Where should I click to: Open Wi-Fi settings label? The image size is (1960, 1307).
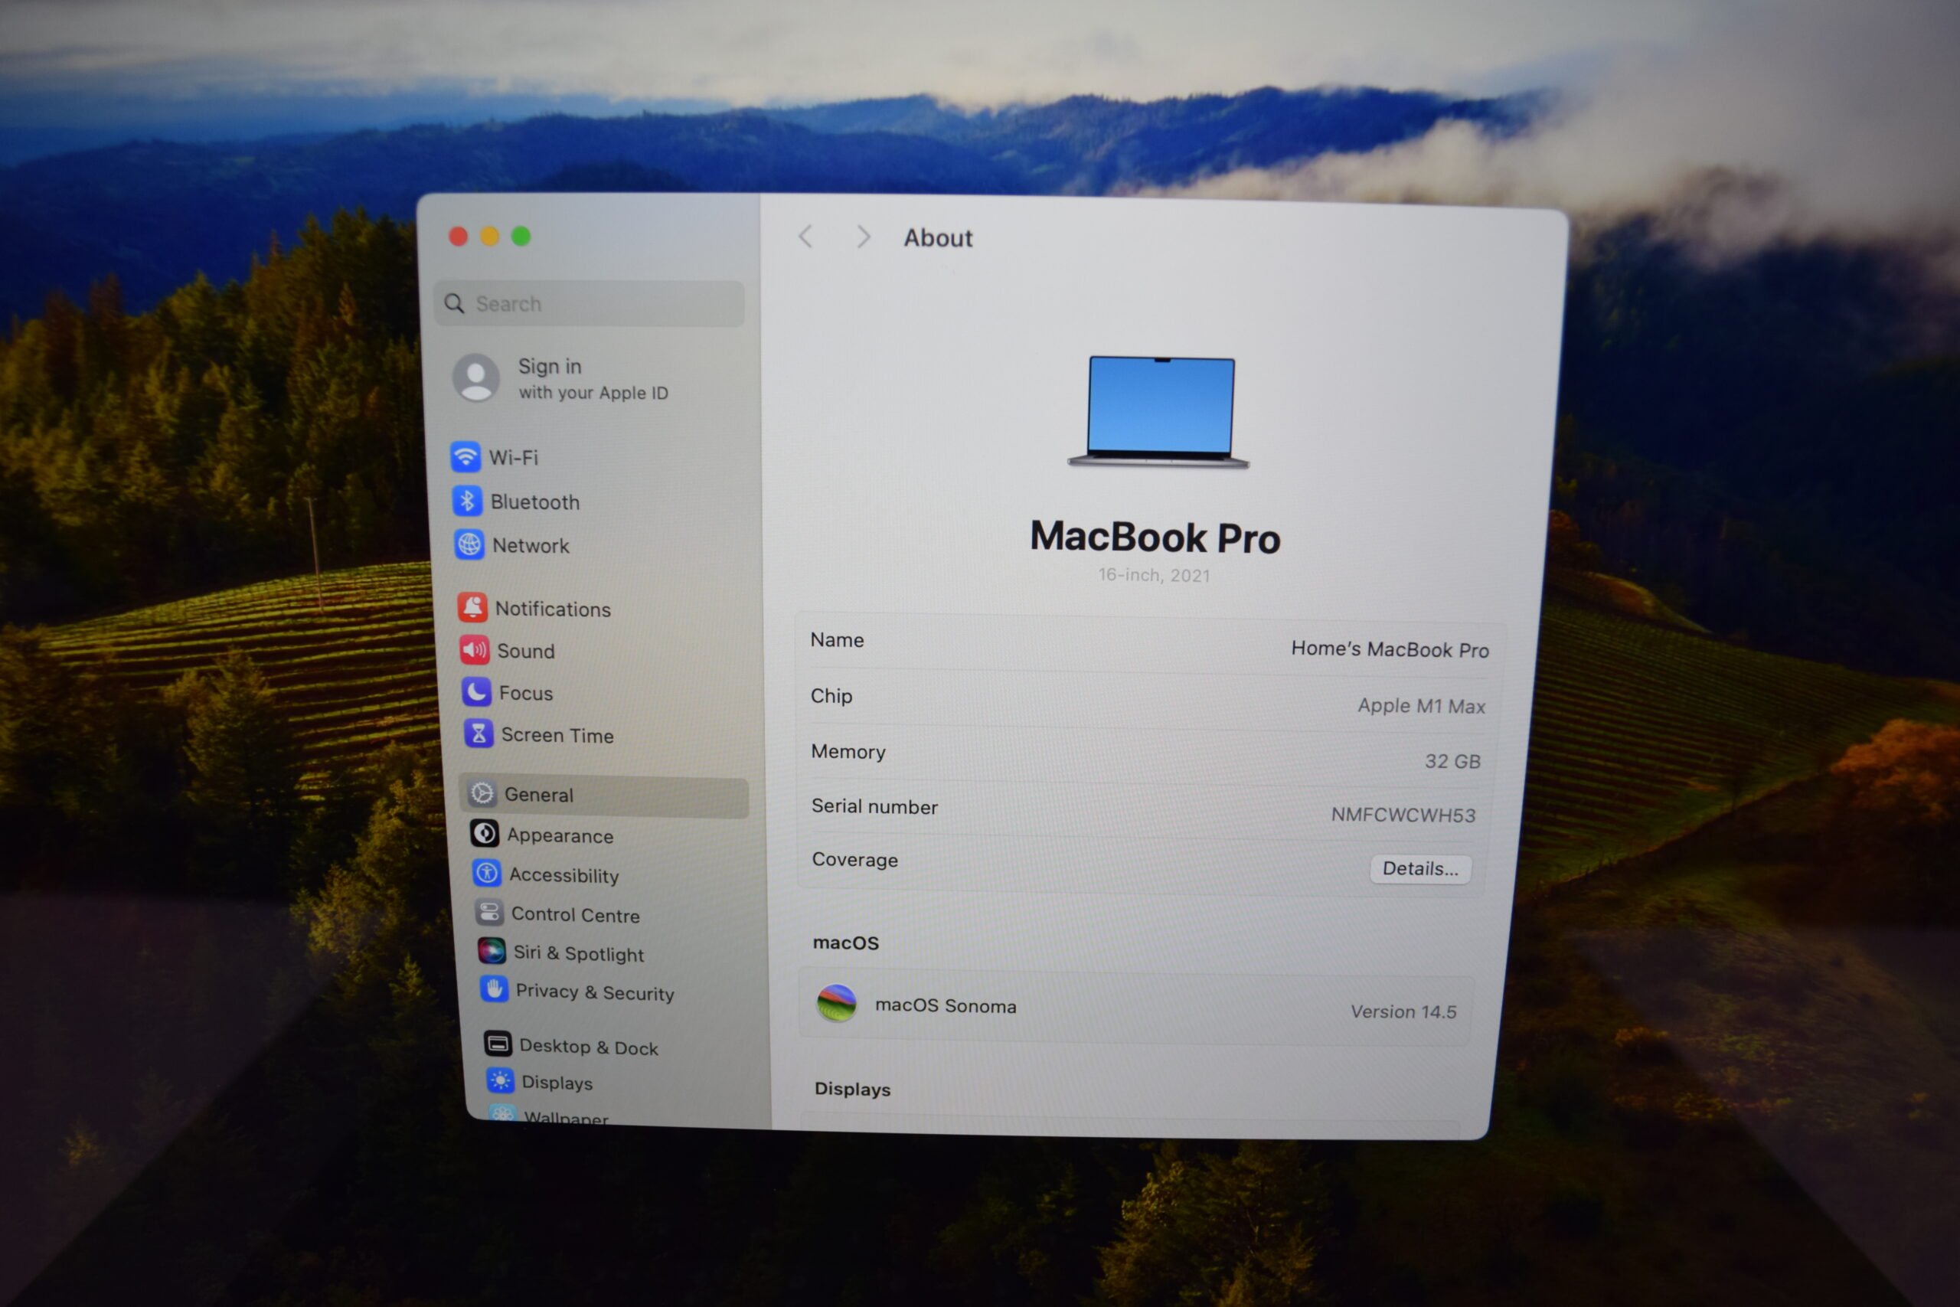point(513,458)
